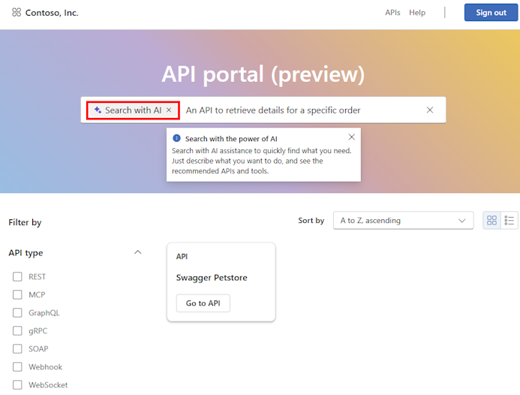The image size is (520, 395).
Task: Toggle the Webhook filter checkbox
Action: tap(17, 366)
